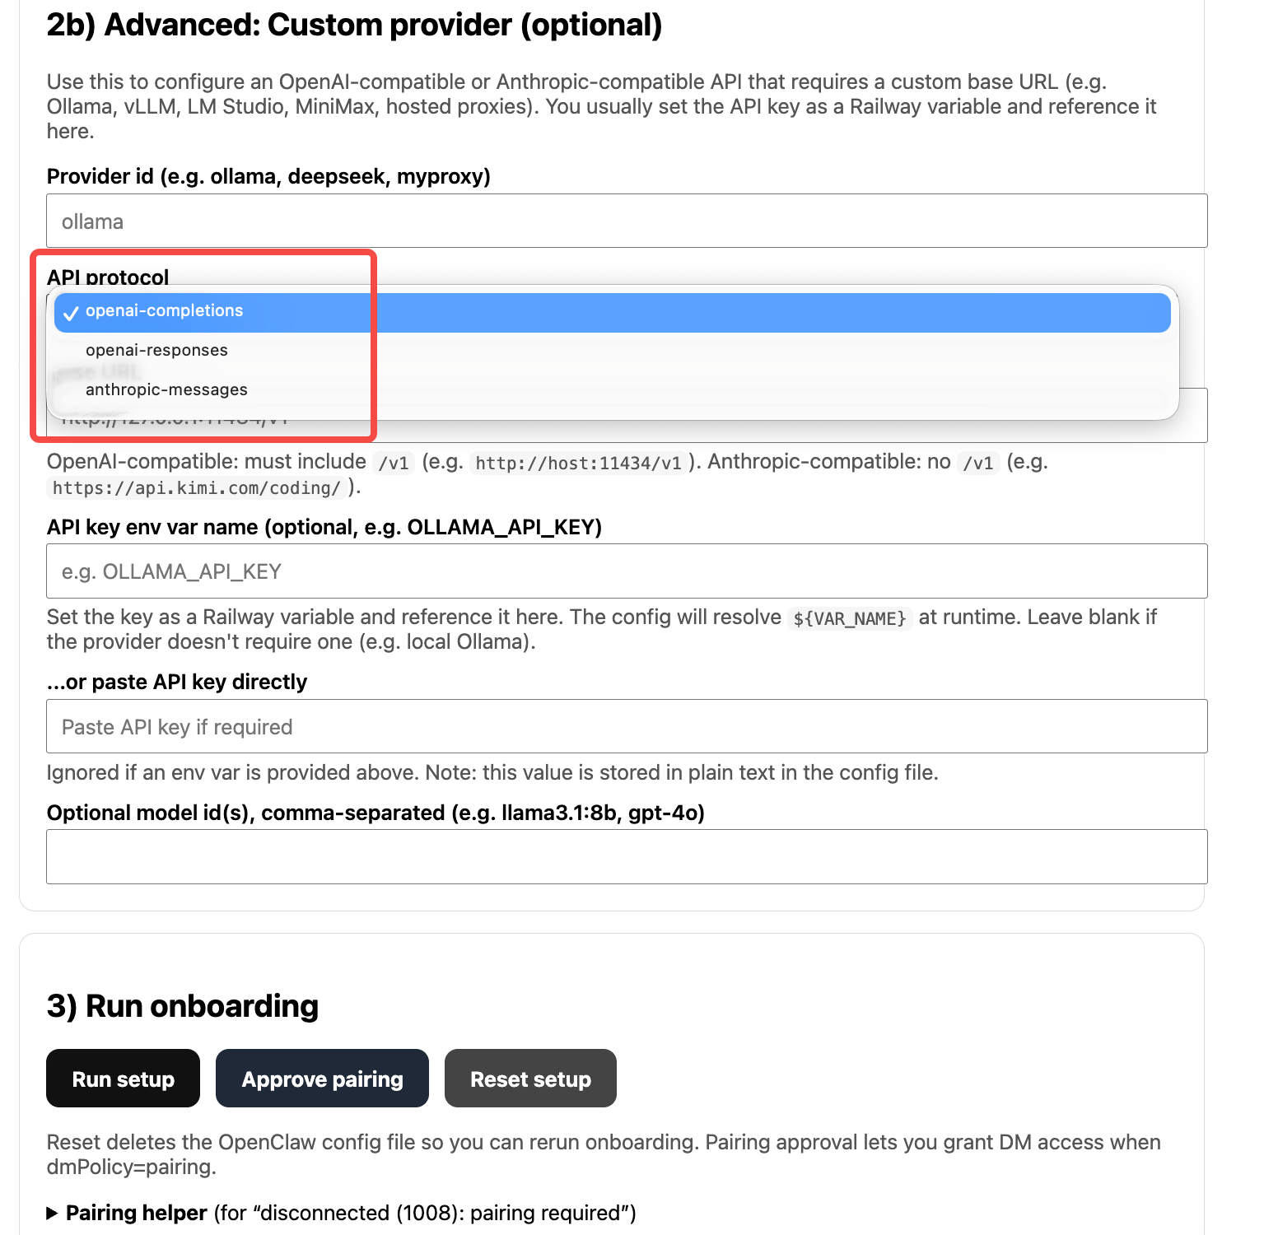
Task: Focus the Optional model ids text box
Action: 626,857
